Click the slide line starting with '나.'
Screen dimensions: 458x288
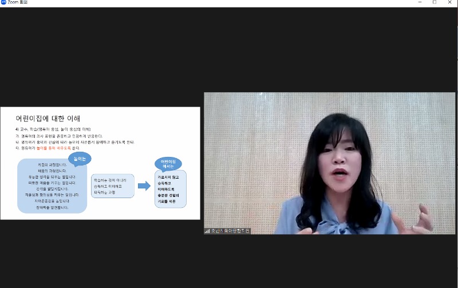click(x=74, y=142)
